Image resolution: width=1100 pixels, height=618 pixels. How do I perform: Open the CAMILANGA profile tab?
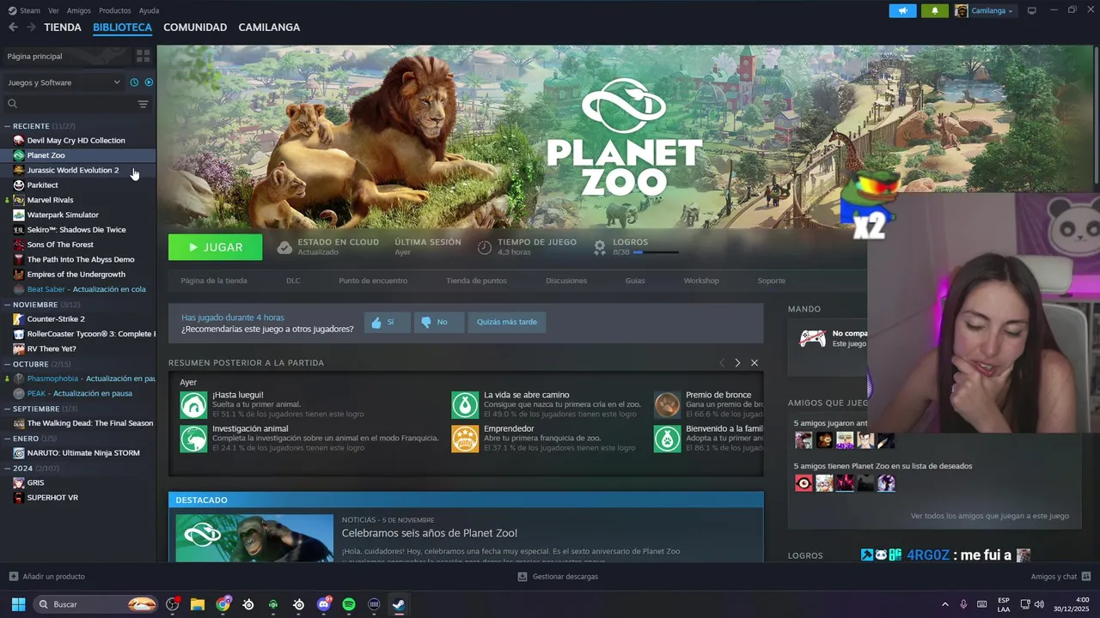tap(269, 27)
